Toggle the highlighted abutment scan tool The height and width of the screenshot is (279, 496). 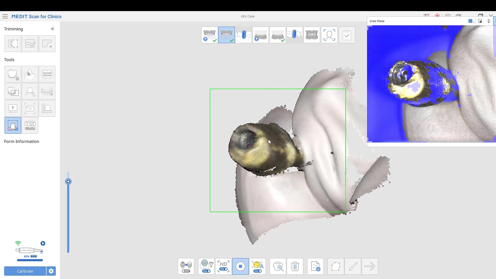(x=13, y=125)
